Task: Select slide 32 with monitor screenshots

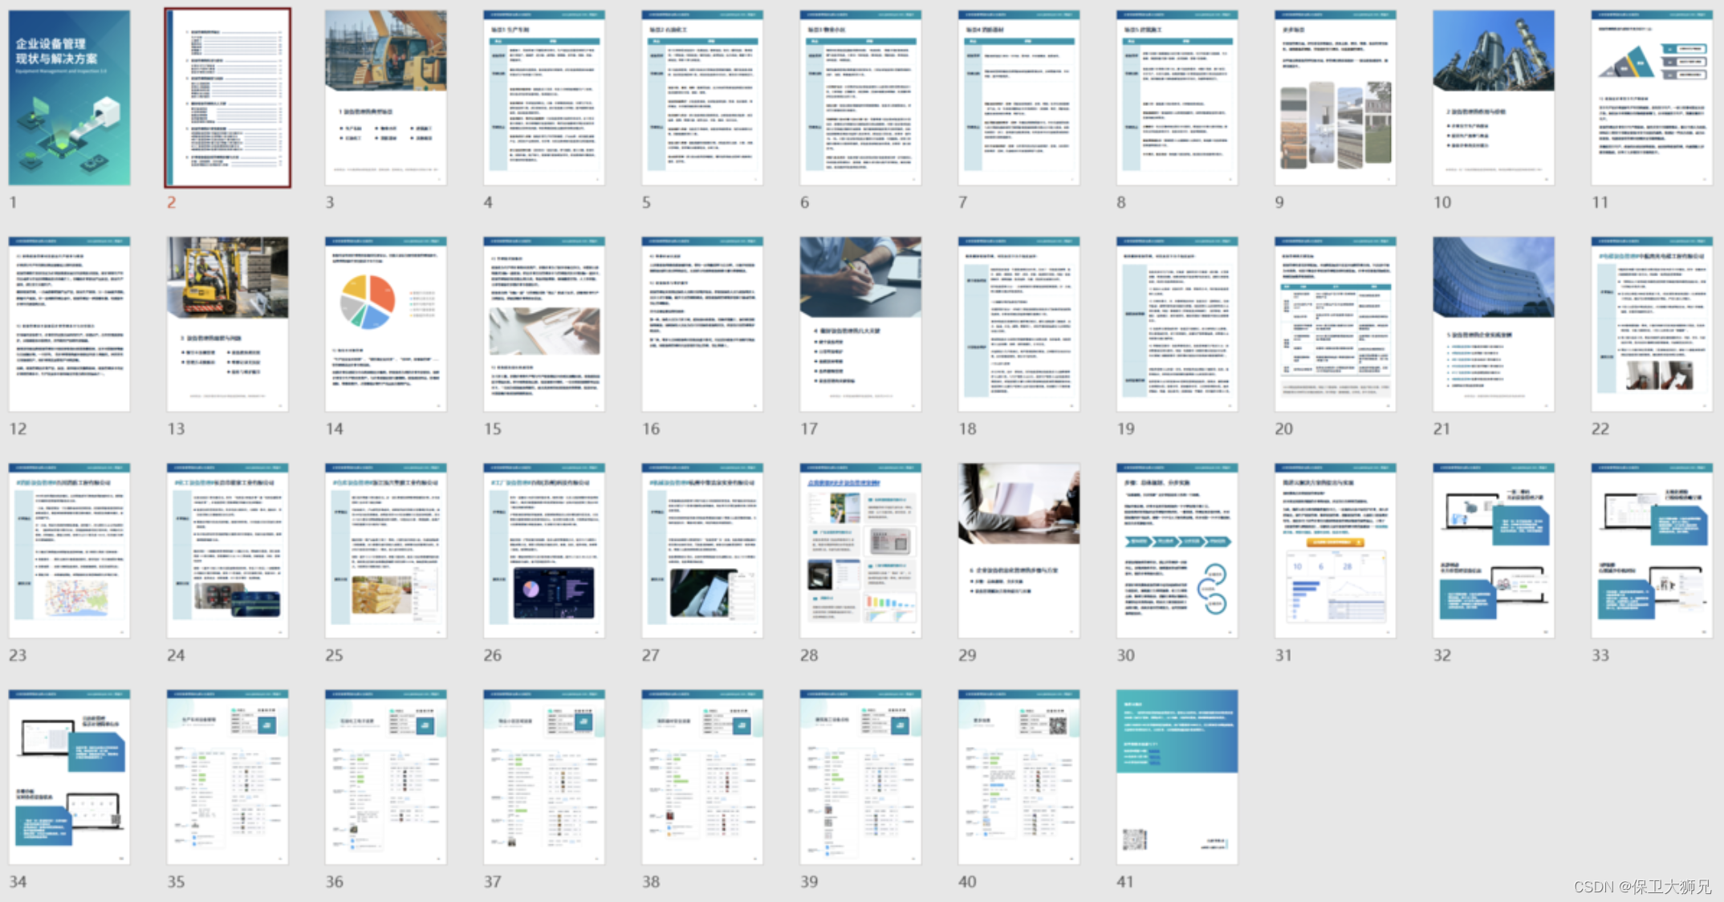Action: point(1493,551)
